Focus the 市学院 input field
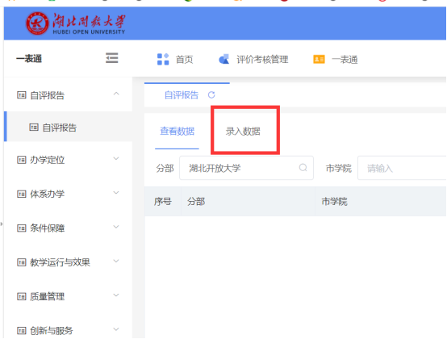The image size is (447, 339). [x=402, y=168]
